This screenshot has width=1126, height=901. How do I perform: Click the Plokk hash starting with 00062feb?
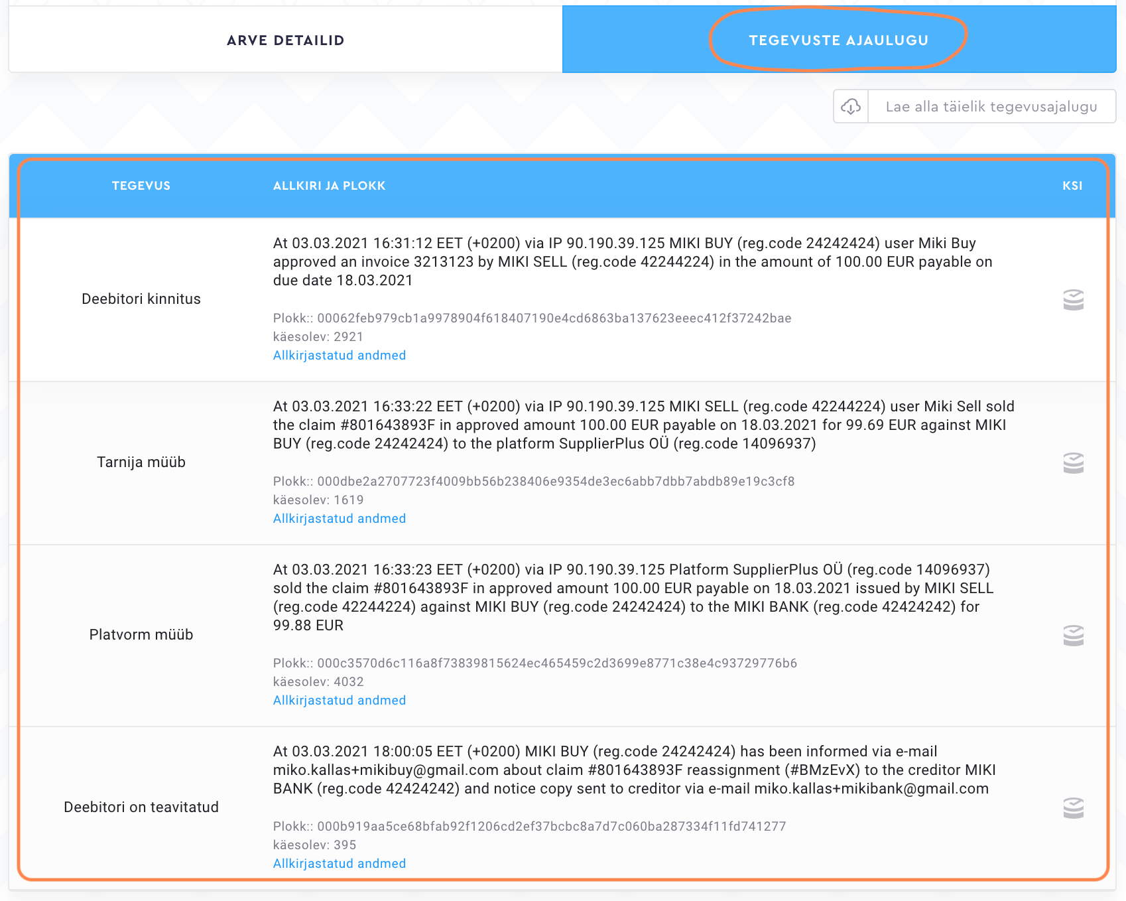pyautogui.click(x=554, y=318)
